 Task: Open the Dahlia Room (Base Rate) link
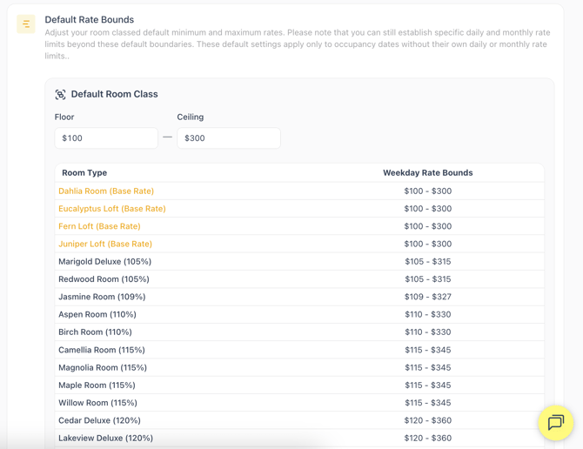[106, 191]
